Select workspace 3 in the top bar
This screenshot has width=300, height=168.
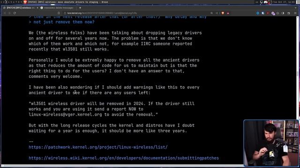pyautogui.click(x=6, y=2)
